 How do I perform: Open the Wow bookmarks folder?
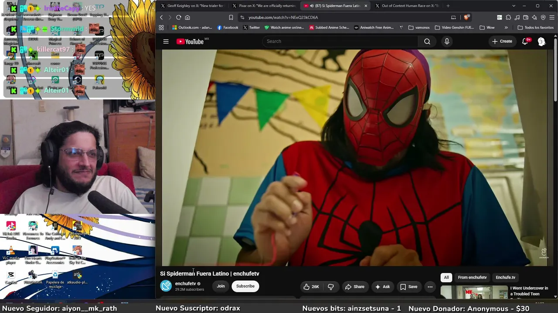487,27
